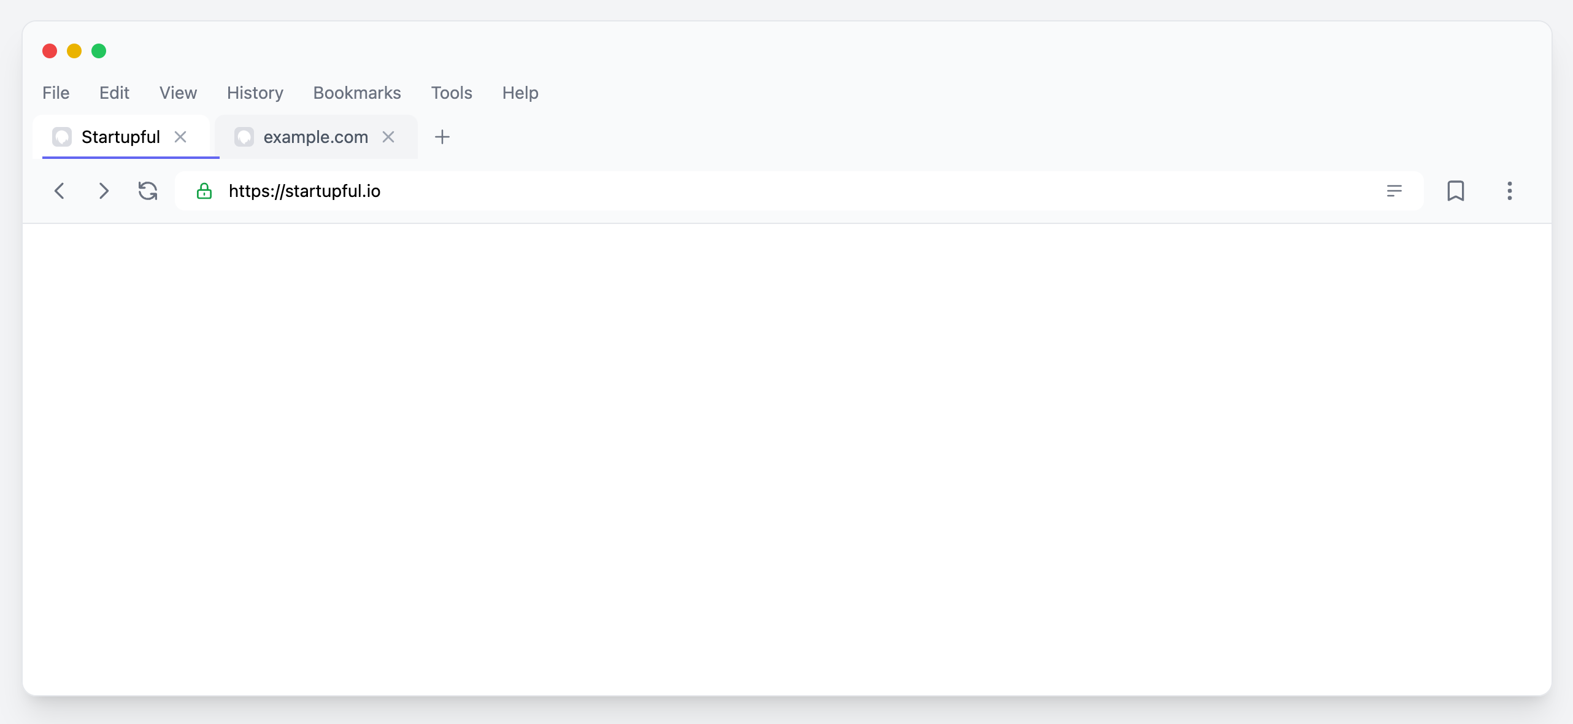Viewport: 1573px width, 724px height.
Task: Open the Edit menu
Action: (x=114, y=93)
